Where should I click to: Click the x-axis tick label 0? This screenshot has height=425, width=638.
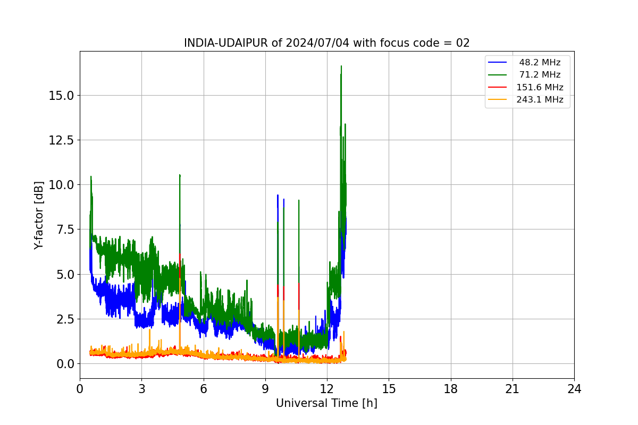coord(80,389)
